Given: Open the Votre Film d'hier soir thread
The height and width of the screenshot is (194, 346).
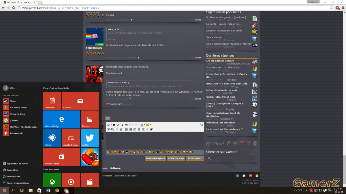Looking at the screenshot, I should point(221,97).
